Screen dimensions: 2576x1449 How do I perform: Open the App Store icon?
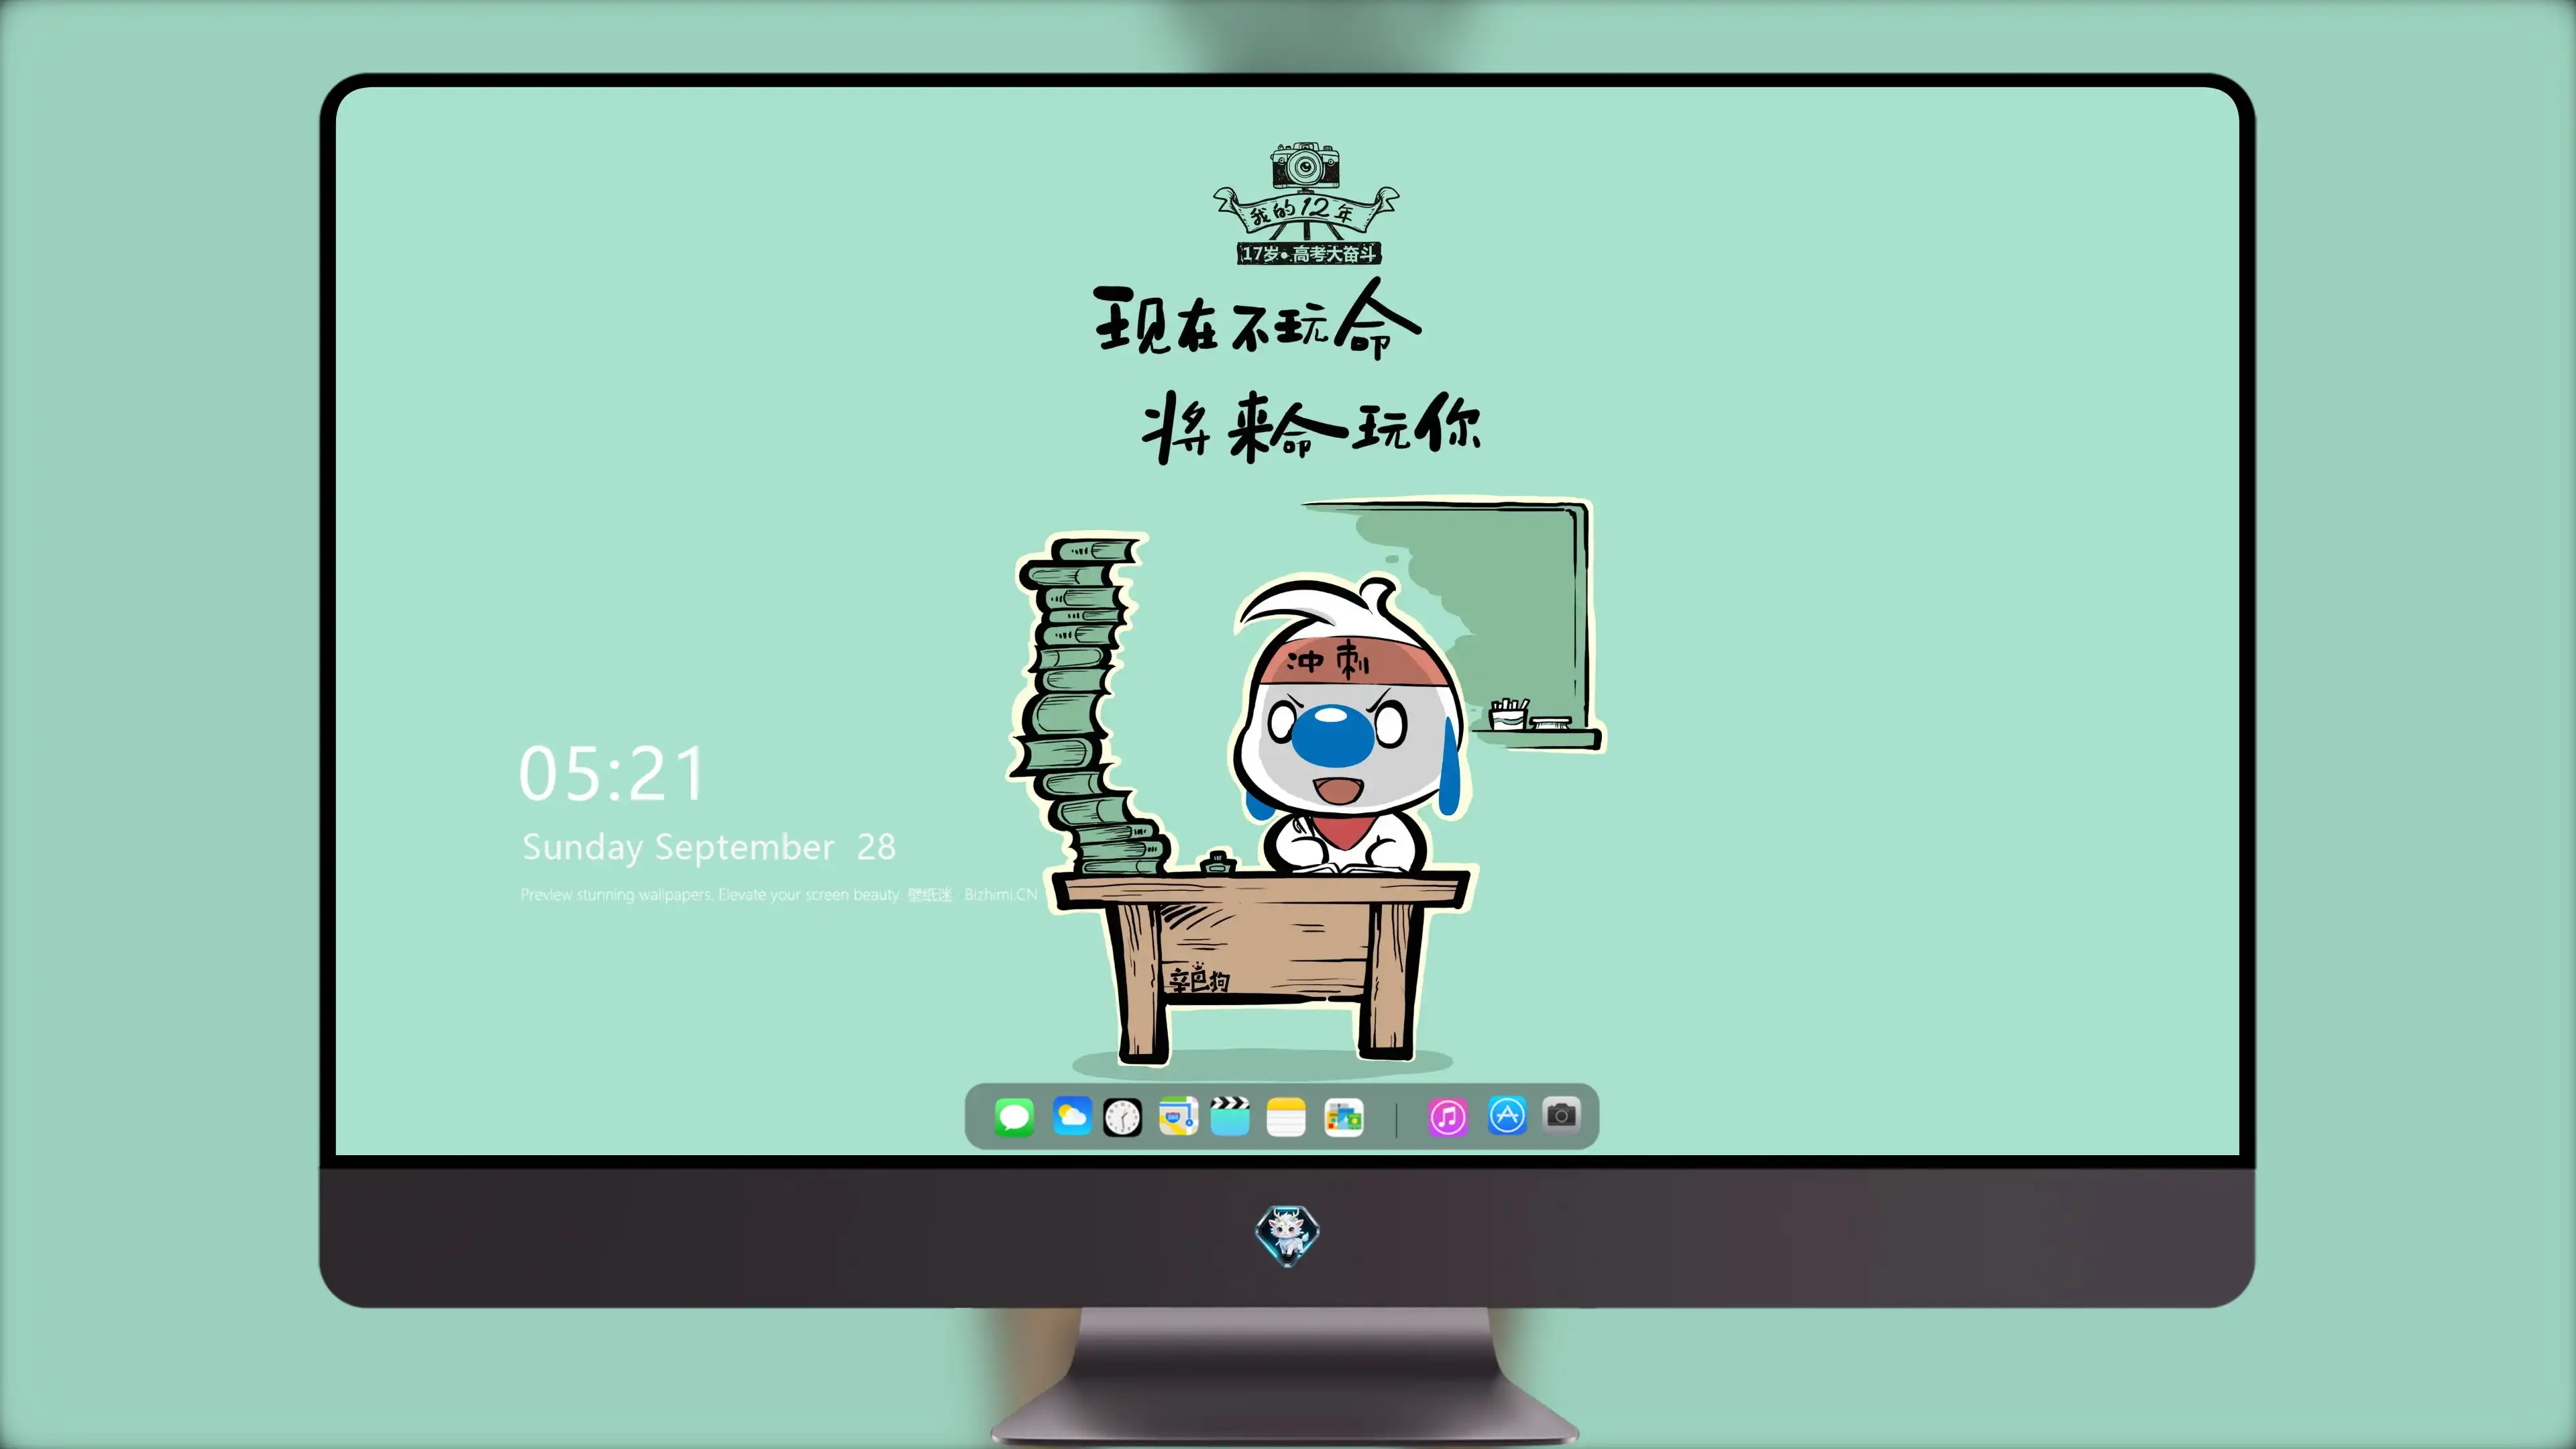click(1507, 1115)
